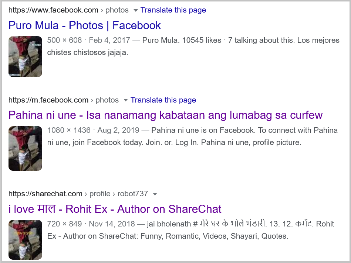Click the https://www.facebook.com URL breadcrumb

(53, 10)
